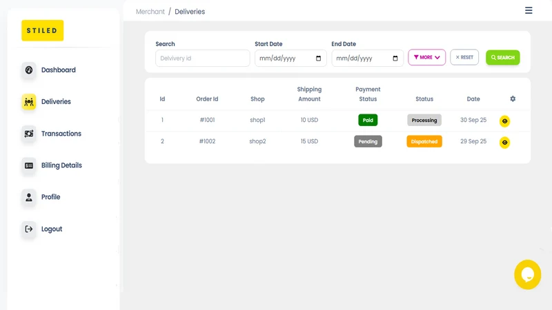This screenshot has width=552, height=310.
Task: Click the Billing Details card icon
Action: pos(29,165)
